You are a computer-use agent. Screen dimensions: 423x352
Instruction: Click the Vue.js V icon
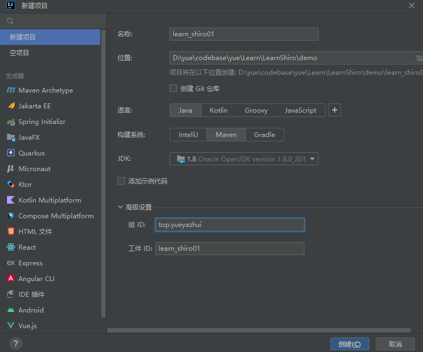(11, 325)
